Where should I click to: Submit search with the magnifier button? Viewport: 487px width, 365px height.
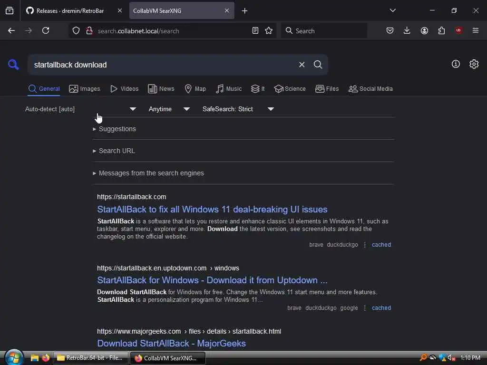[x=318, y=65]
